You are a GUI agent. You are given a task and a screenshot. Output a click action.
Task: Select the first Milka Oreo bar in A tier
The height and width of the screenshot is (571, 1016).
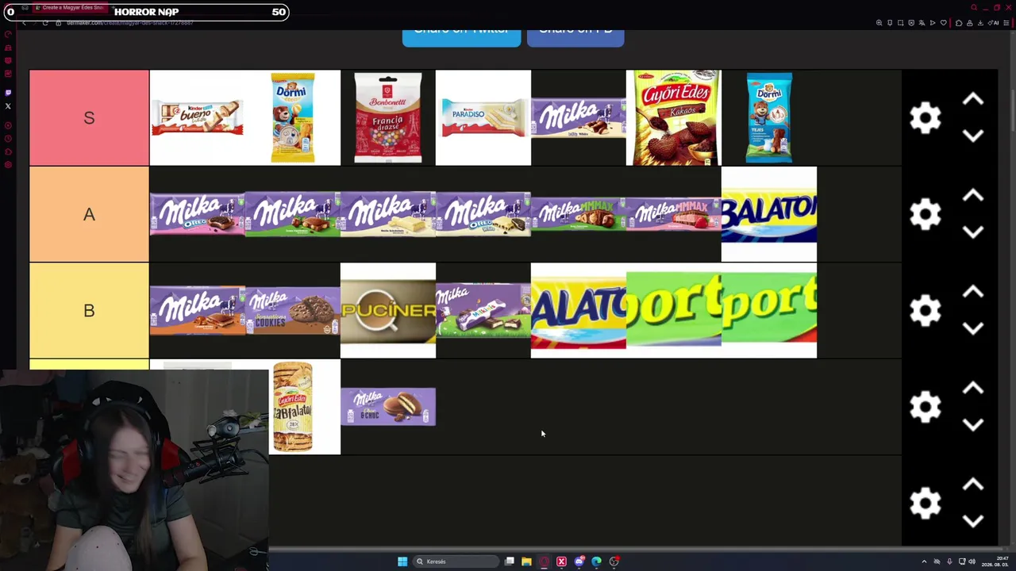(x=197, y=214)
